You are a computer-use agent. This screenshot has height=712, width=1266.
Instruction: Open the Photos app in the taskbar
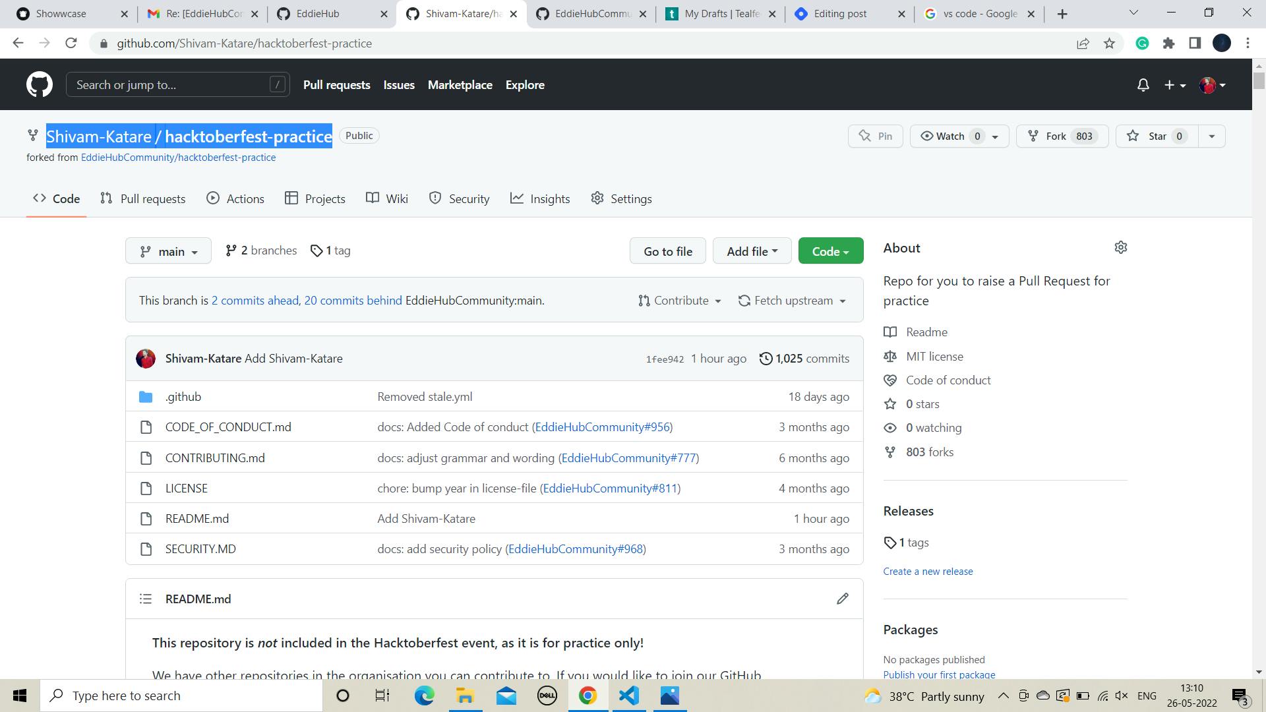coord(670,696)
